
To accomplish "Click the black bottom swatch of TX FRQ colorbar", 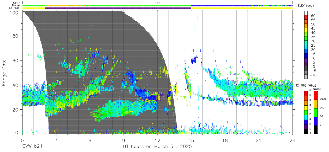I will (x=306, y=131).
